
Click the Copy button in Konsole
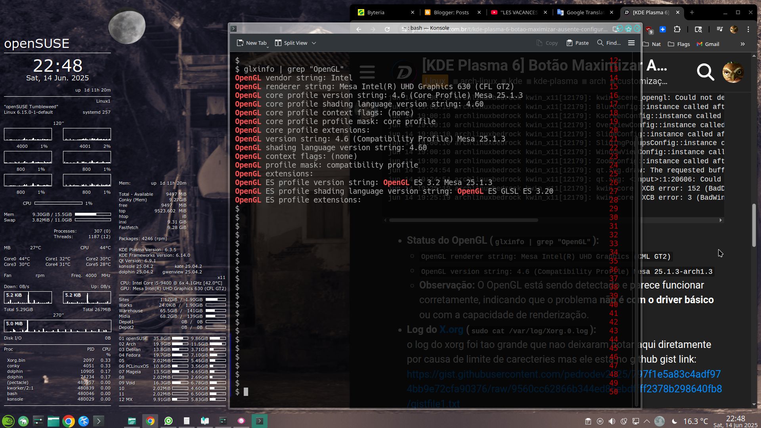click(x=547, y=43)
